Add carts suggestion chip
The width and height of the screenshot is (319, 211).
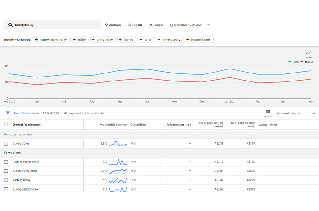(x=146, y=40)
